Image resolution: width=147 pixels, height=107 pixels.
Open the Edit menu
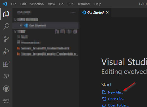(x=23, y=4)
